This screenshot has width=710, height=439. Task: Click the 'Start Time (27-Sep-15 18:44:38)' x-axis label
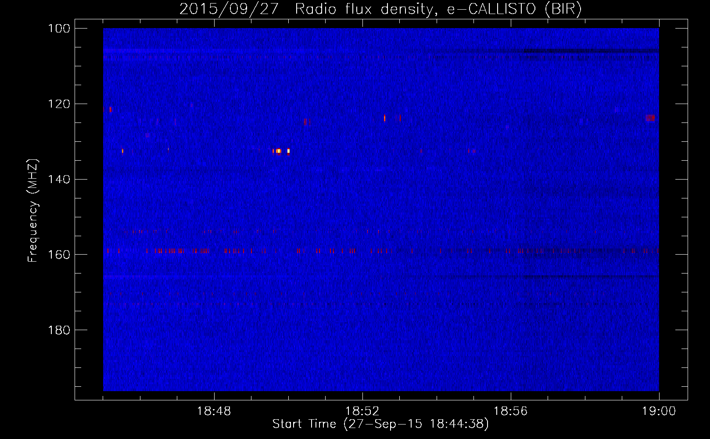pos(380,424)
